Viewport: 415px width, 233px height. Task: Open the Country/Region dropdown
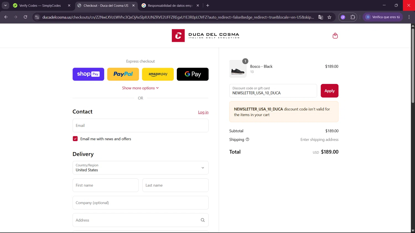click(140, 168)
